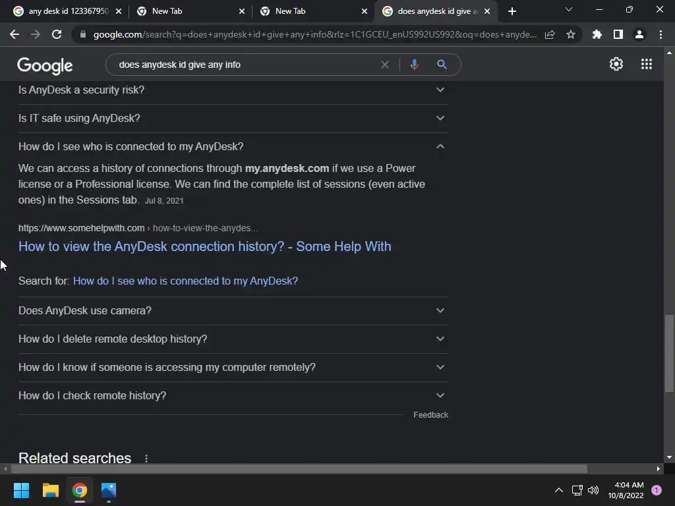Click the Google search input field
Viewport: 675px width, 506px height.
pyautogui.click(x=245, y=65)
